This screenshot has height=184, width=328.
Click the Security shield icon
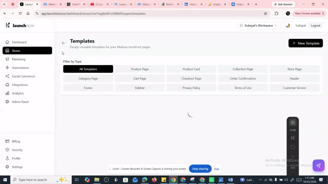[7, 150]
